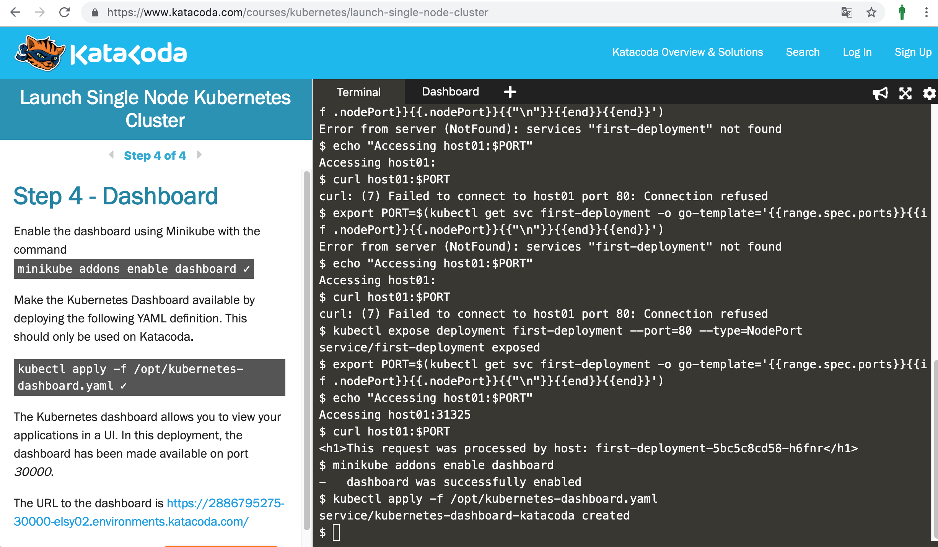Open the dashboard environment URL link

[149, 512]
